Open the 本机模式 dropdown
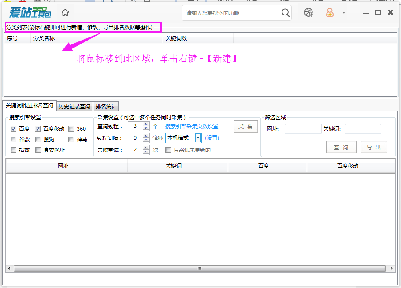401x288 pixels. 198,138
